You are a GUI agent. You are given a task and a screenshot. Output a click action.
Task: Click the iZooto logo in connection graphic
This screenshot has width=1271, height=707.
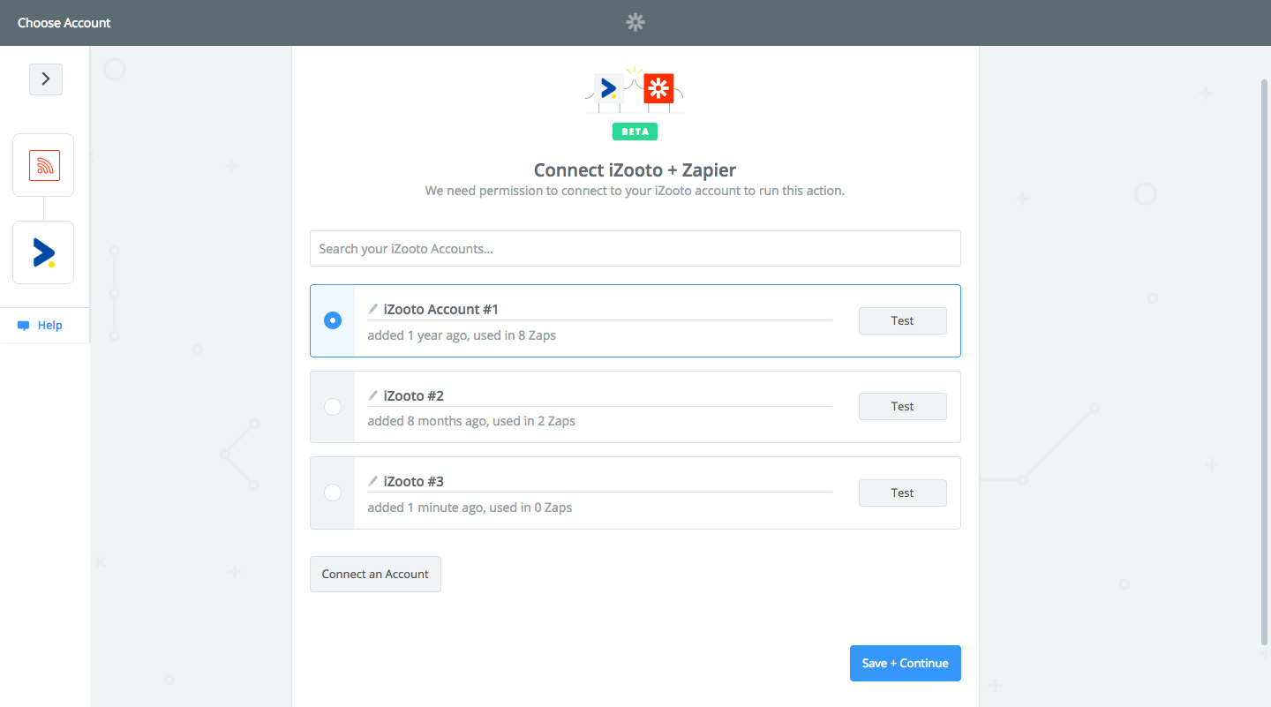tap(609, 88)
